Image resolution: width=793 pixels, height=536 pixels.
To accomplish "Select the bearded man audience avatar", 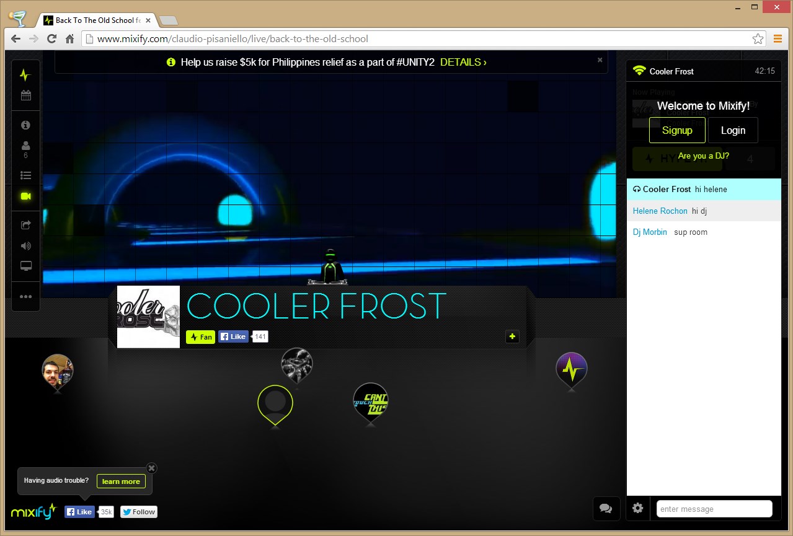I will 58,371.
